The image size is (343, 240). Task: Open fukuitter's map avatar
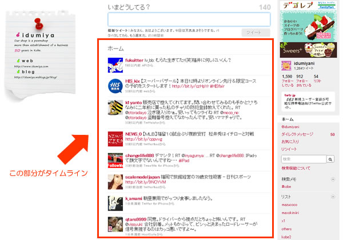pos(115,65)
